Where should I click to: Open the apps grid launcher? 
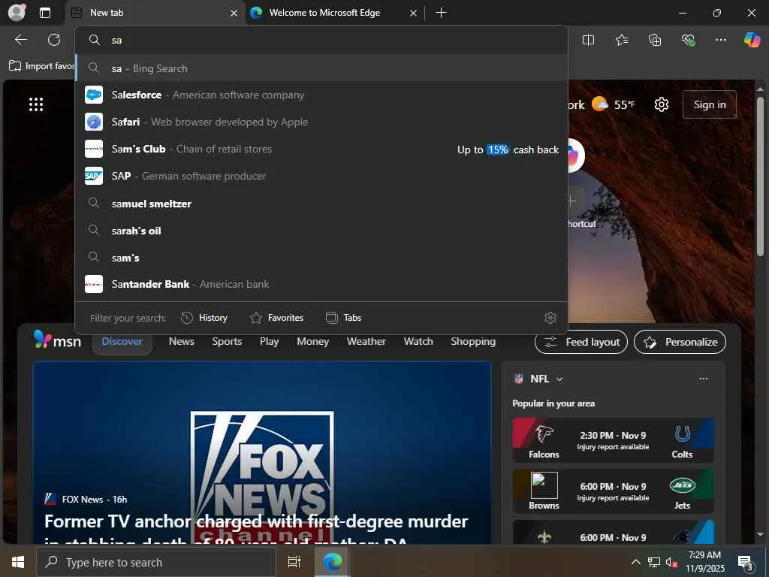tap(36, 104)
